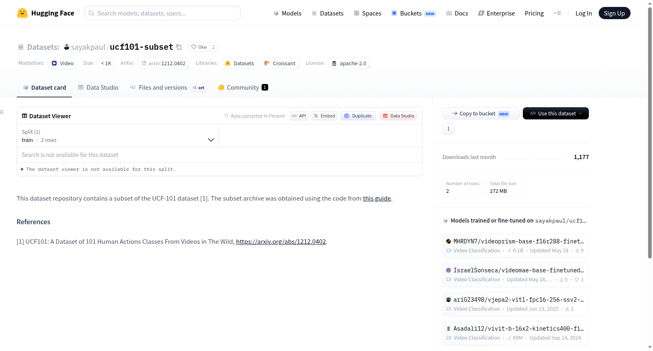The image size is (653, 351).
Task: Click dataset search field in viewer
Action: pos(219,155)
